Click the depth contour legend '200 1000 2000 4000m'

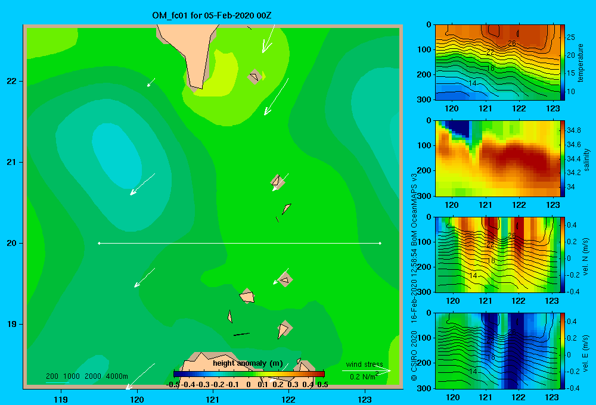pos(86,376)
